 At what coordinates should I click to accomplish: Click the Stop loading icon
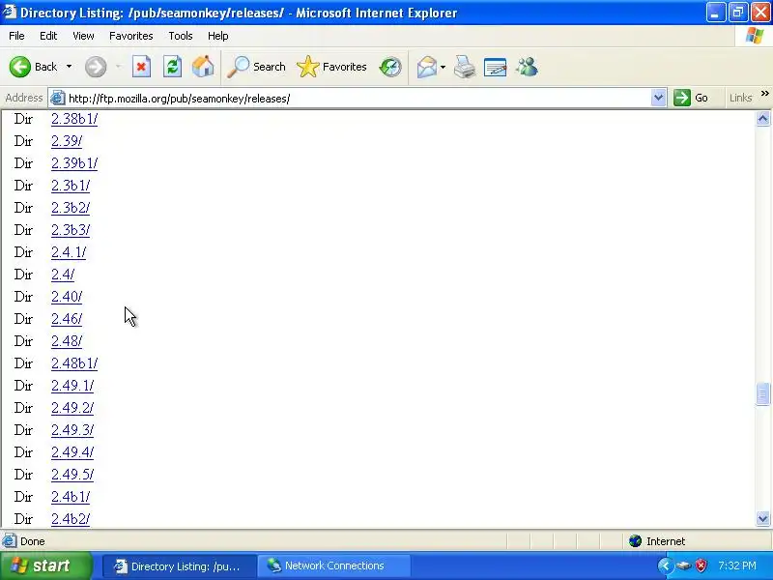[x=141, y=67]
